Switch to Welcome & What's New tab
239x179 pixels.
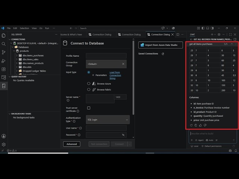pos(72,35)
